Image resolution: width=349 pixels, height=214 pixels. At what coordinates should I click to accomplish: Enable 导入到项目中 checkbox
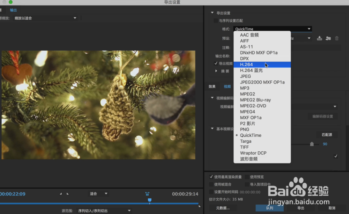247,184
